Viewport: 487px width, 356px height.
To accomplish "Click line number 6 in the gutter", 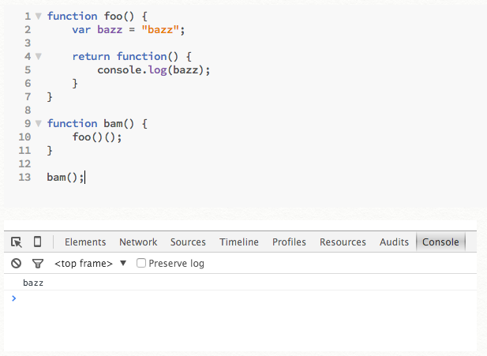I will pos(28,83).
